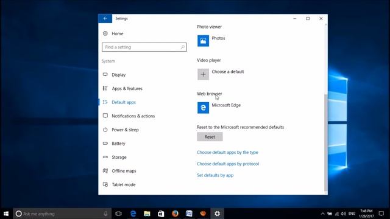390x219 pixels.
Task: Click the Display monitor icon
Action: (x=105, y=74)
